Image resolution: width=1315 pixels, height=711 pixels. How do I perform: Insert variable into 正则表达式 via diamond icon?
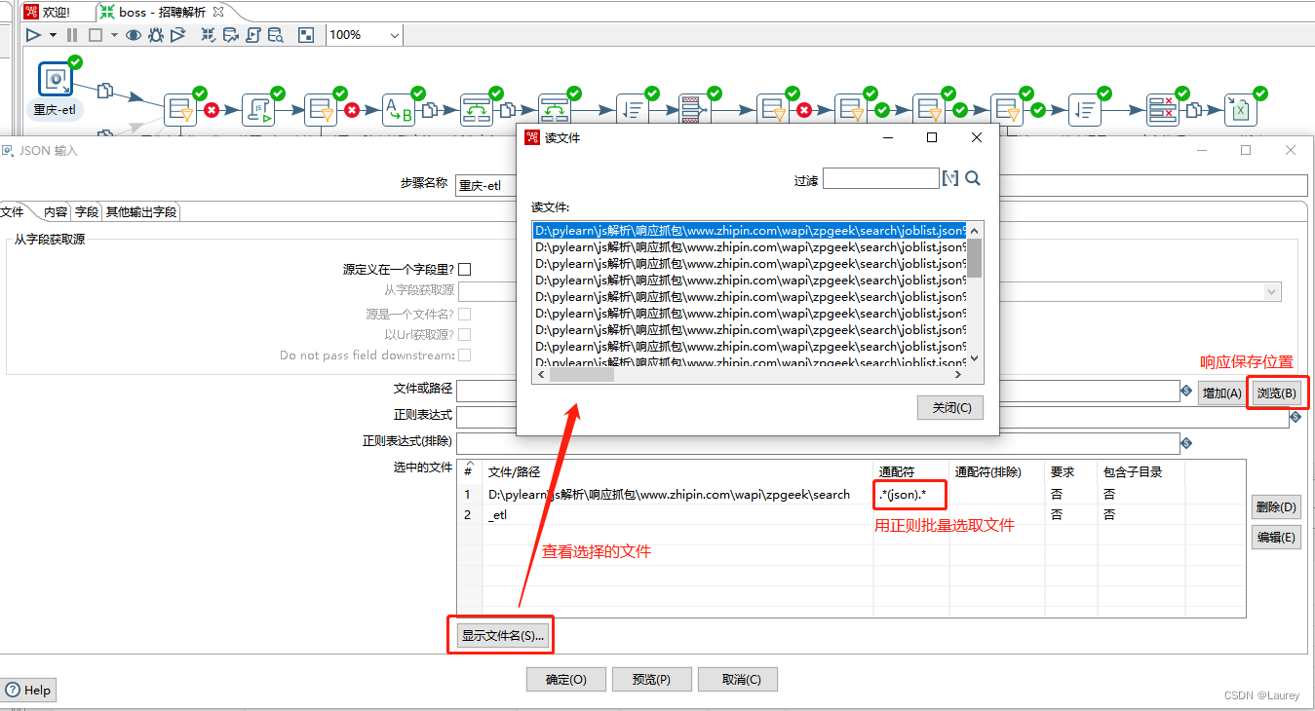coord(1296,417)
